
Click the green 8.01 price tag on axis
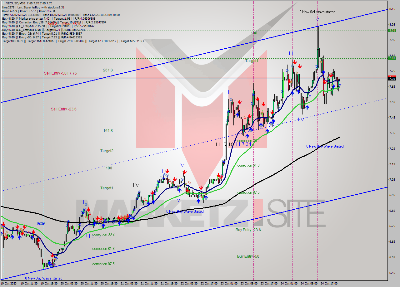392,30
